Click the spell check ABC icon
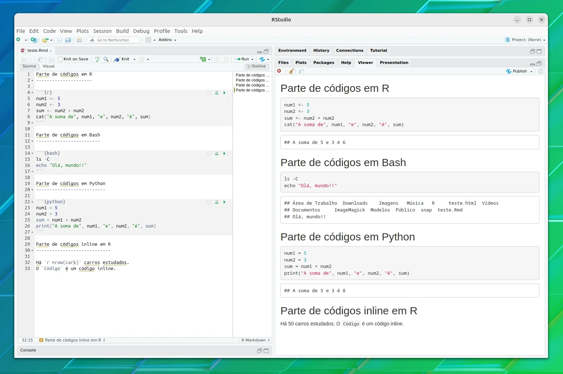The width and height of the screenshot is (563, 374). (97, 59)
